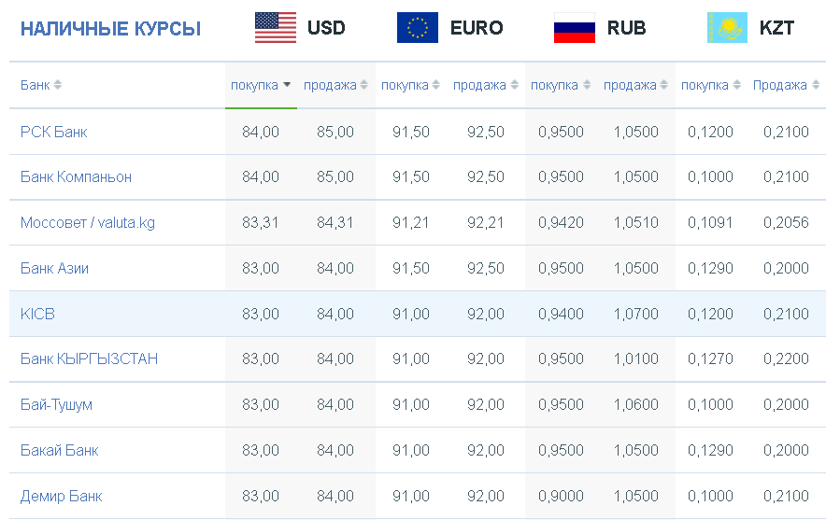Image resolution: width=826 pixels, height=520 pixels.
Task: Click the Russian flag icon
Action: [575, 27]
